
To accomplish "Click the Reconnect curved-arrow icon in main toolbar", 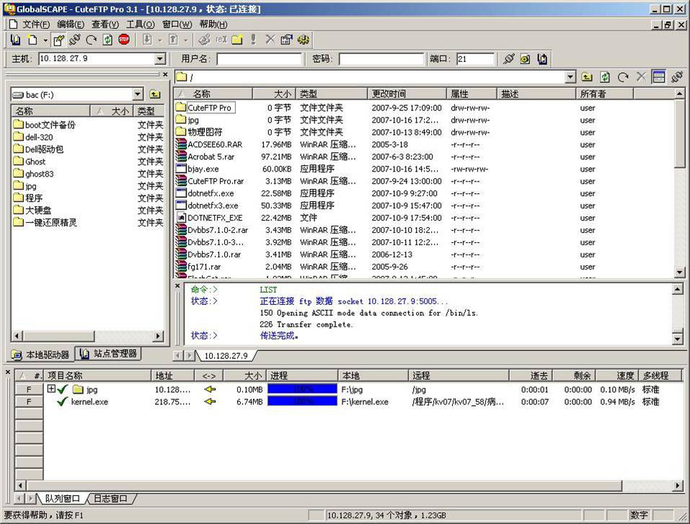I will pos(91,40).
